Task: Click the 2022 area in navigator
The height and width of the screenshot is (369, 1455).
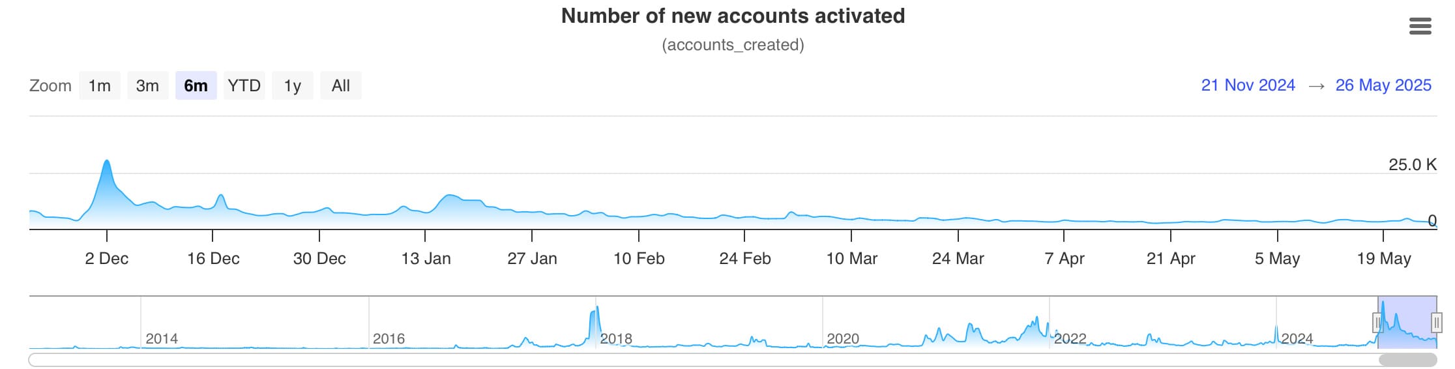Action: coord(1070,338)
